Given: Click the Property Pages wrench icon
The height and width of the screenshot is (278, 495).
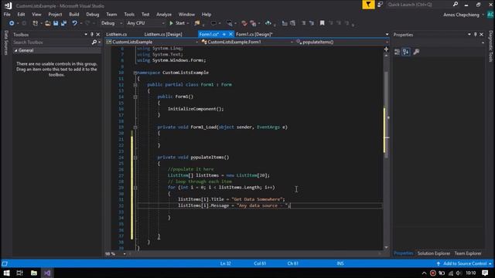Looking at the screenshot, I should (x=416, y=52).
